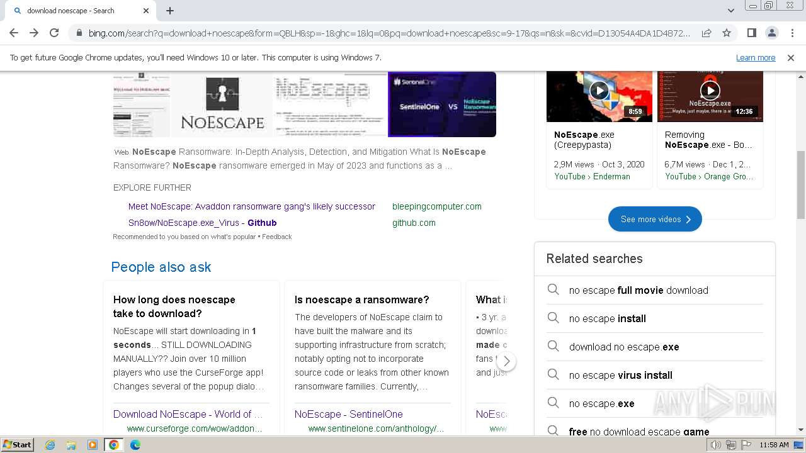This screenshot has height=453, width=806.
Task: Open bleepingcomputer.com link
Action: (437, 206)
